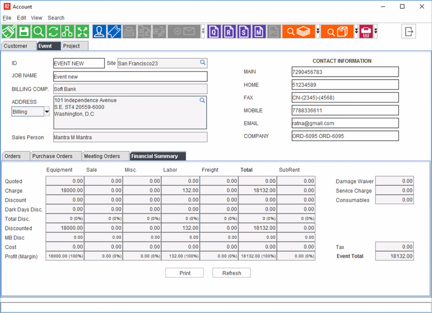432x313 pixels.
Task: Click the exit arrow icon at toolbar right
Action: (408, 31)
